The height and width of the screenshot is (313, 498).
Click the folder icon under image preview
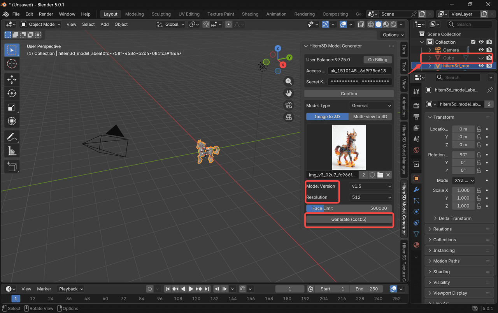pos(380,175)
